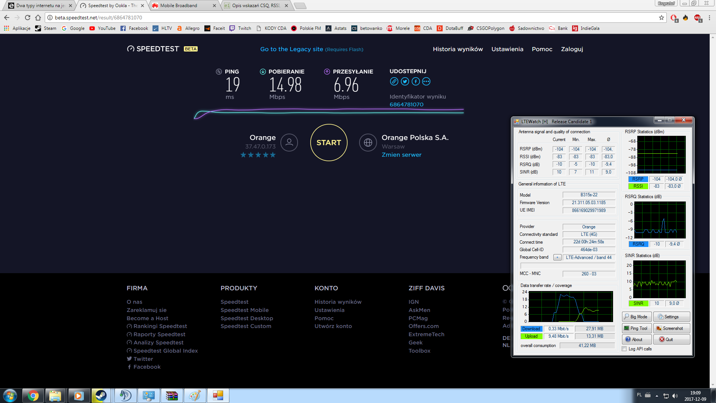The width and height of the screenshot is (716, 403).
Task: Open the Allegro bookmark
Action: coord(188,28)
